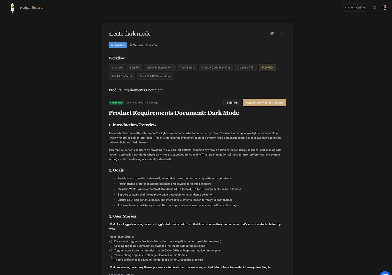Click the edit icon beside 'create dark mode'
This screenshot has width=392, height=275.
tap(272, 33)
